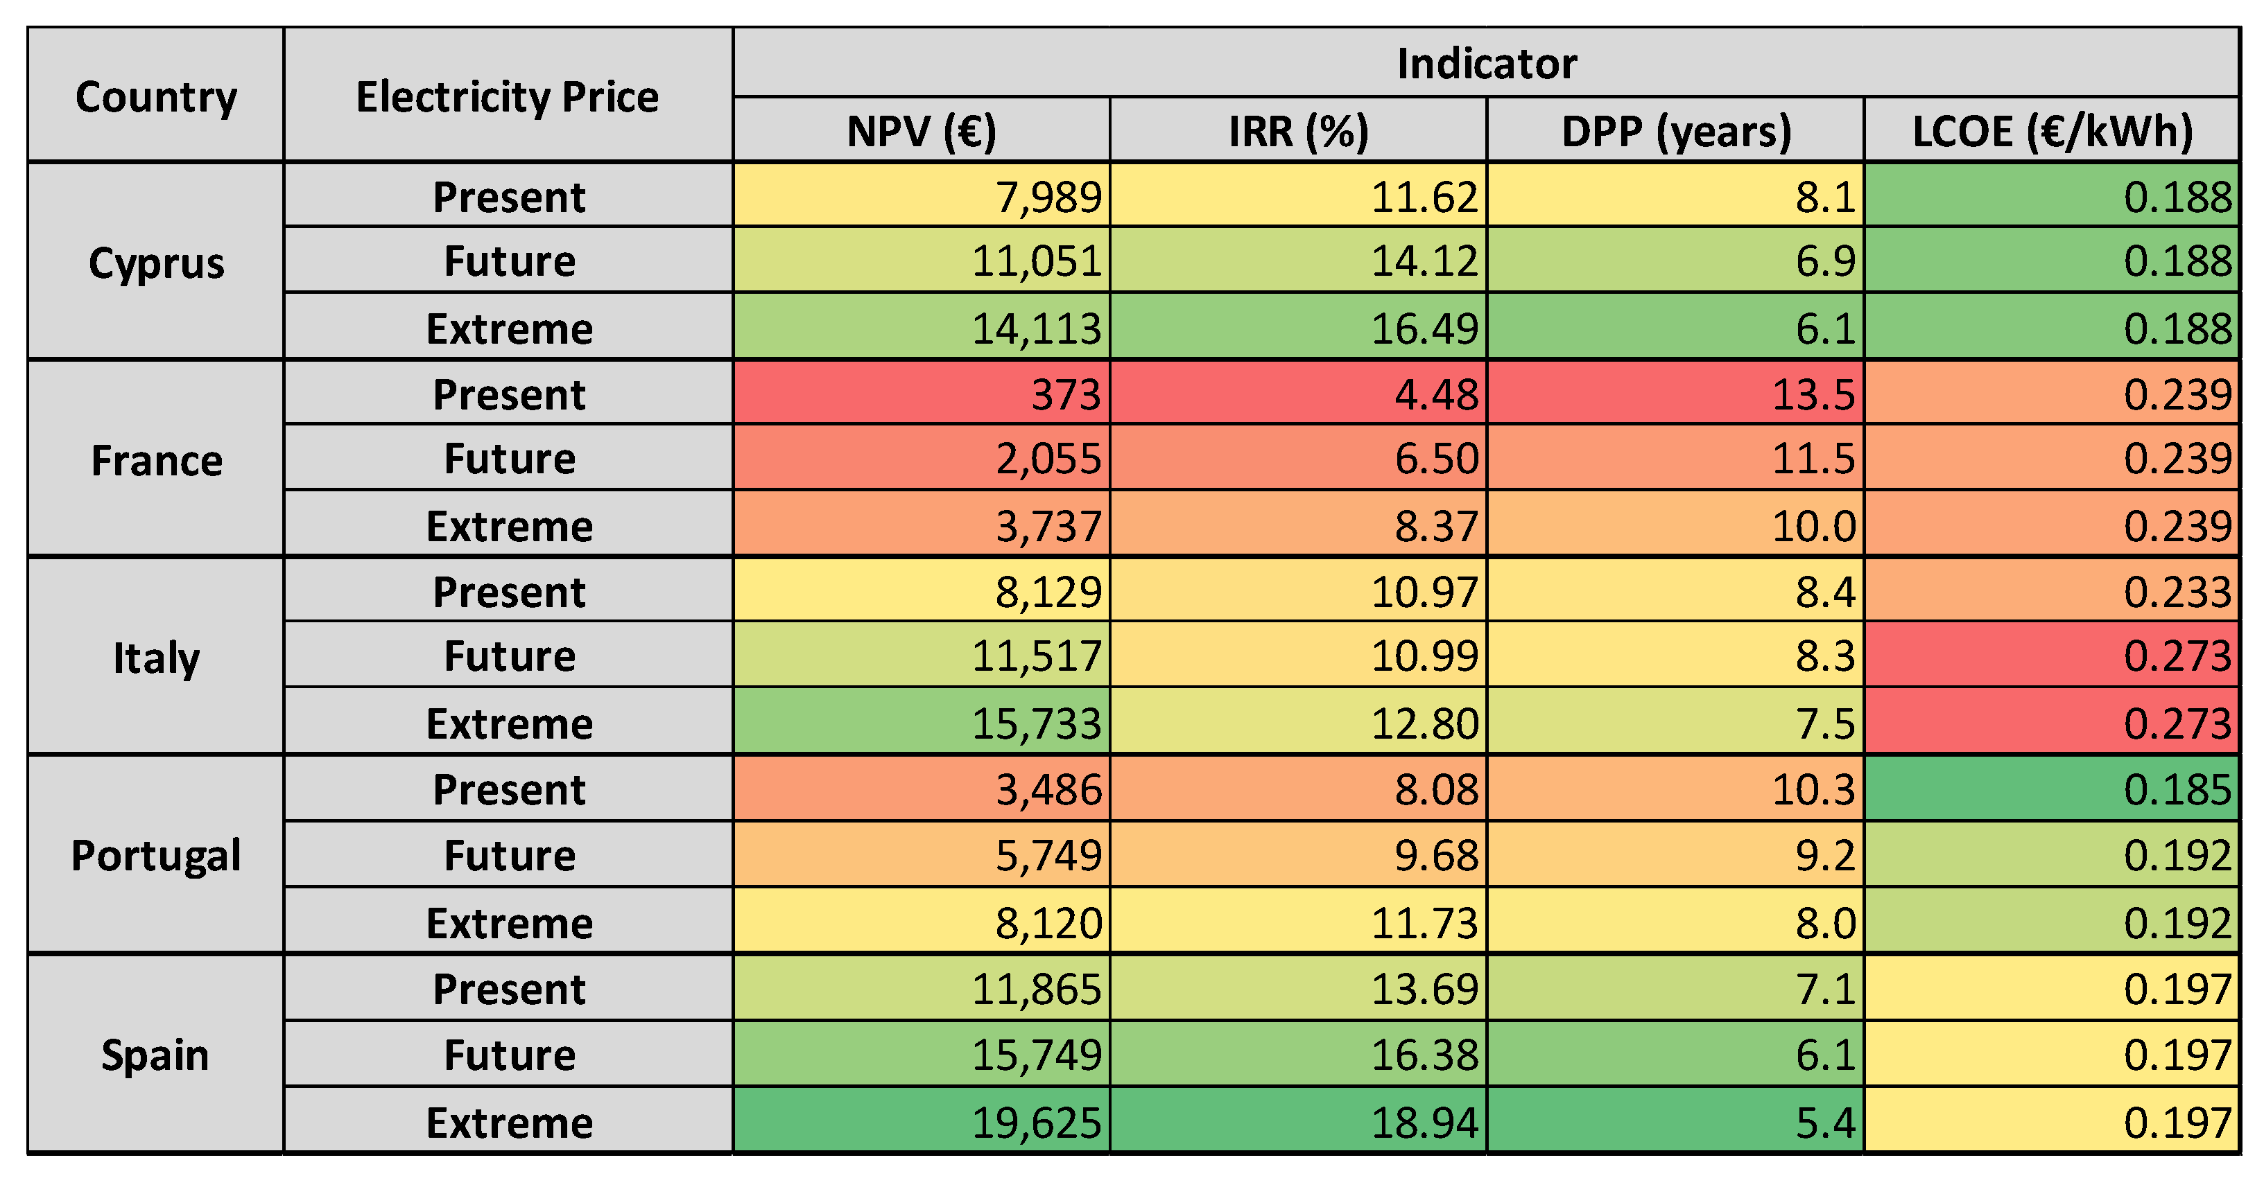Click the IRR (%) column header
This screenshot has height=1178, width=2264.
coord(1298,130)
